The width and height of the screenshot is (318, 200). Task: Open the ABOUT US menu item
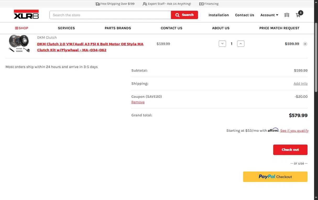221,28
